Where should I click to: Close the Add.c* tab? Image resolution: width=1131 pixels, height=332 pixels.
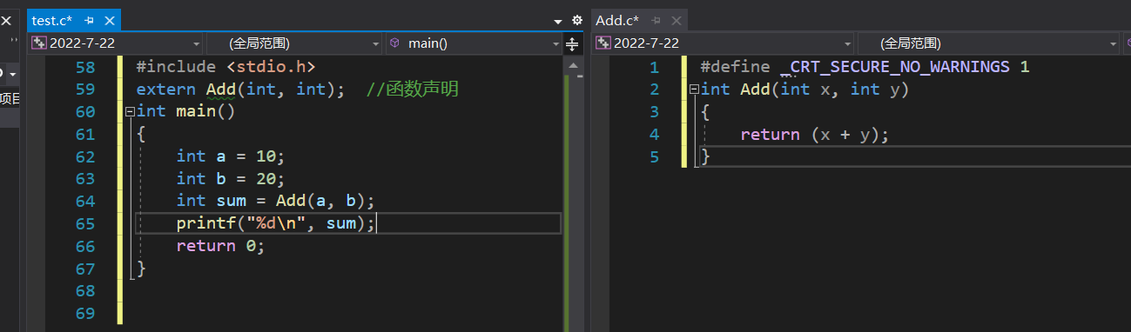coord(677,20)
